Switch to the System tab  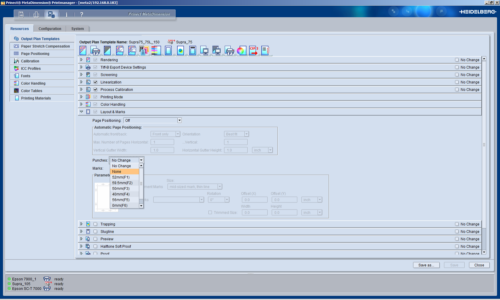[x=78, y=29]
